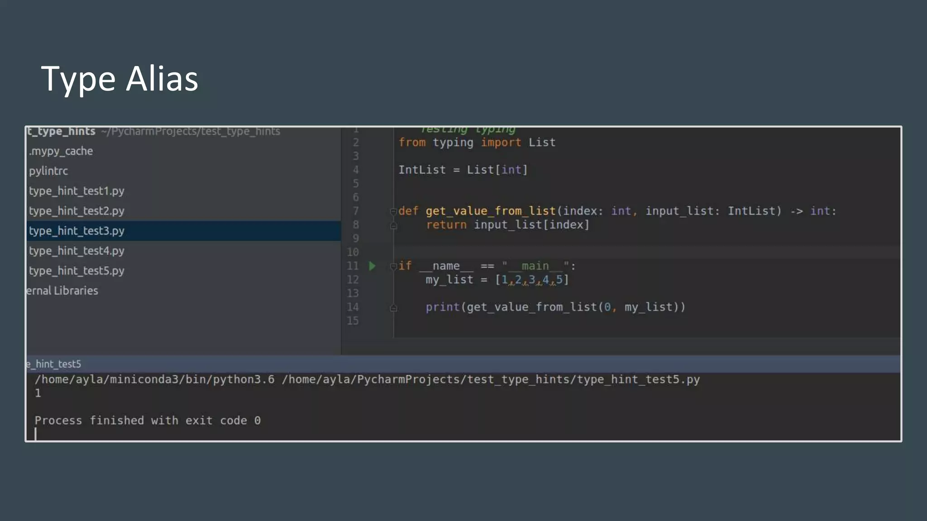The height and width of the screenshot is (521, 927).
Task: Collapse the if __name__ block fold marker
Action: [x=393, y=266]
